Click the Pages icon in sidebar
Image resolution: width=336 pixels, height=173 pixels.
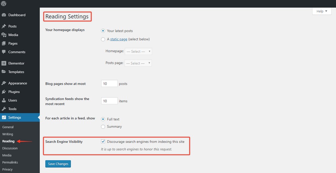point(4,43)
